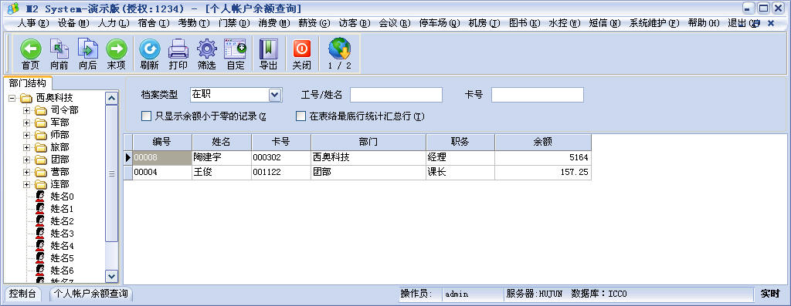This screenshot has height=306, width=791.
Task: Select table cell 王俊
Action: (x=222, y=172)
